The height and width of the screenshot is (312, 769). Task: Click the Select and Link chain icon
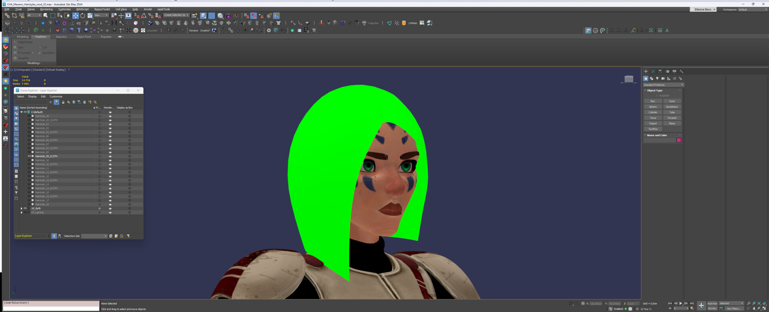(7, 16)
